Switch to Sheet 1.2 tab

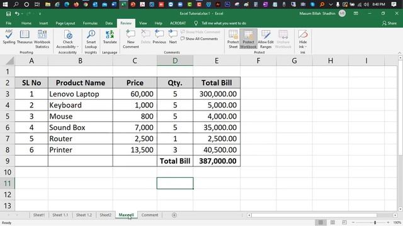point(84,215)
